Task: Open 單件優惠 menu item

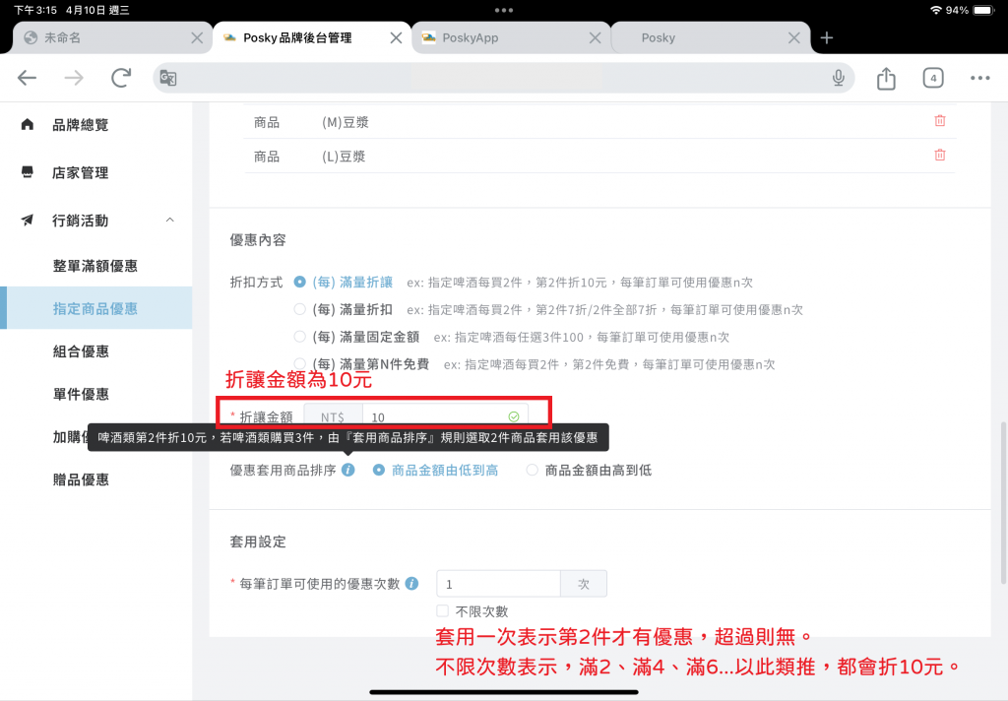Action: click(x=81, y=394)
